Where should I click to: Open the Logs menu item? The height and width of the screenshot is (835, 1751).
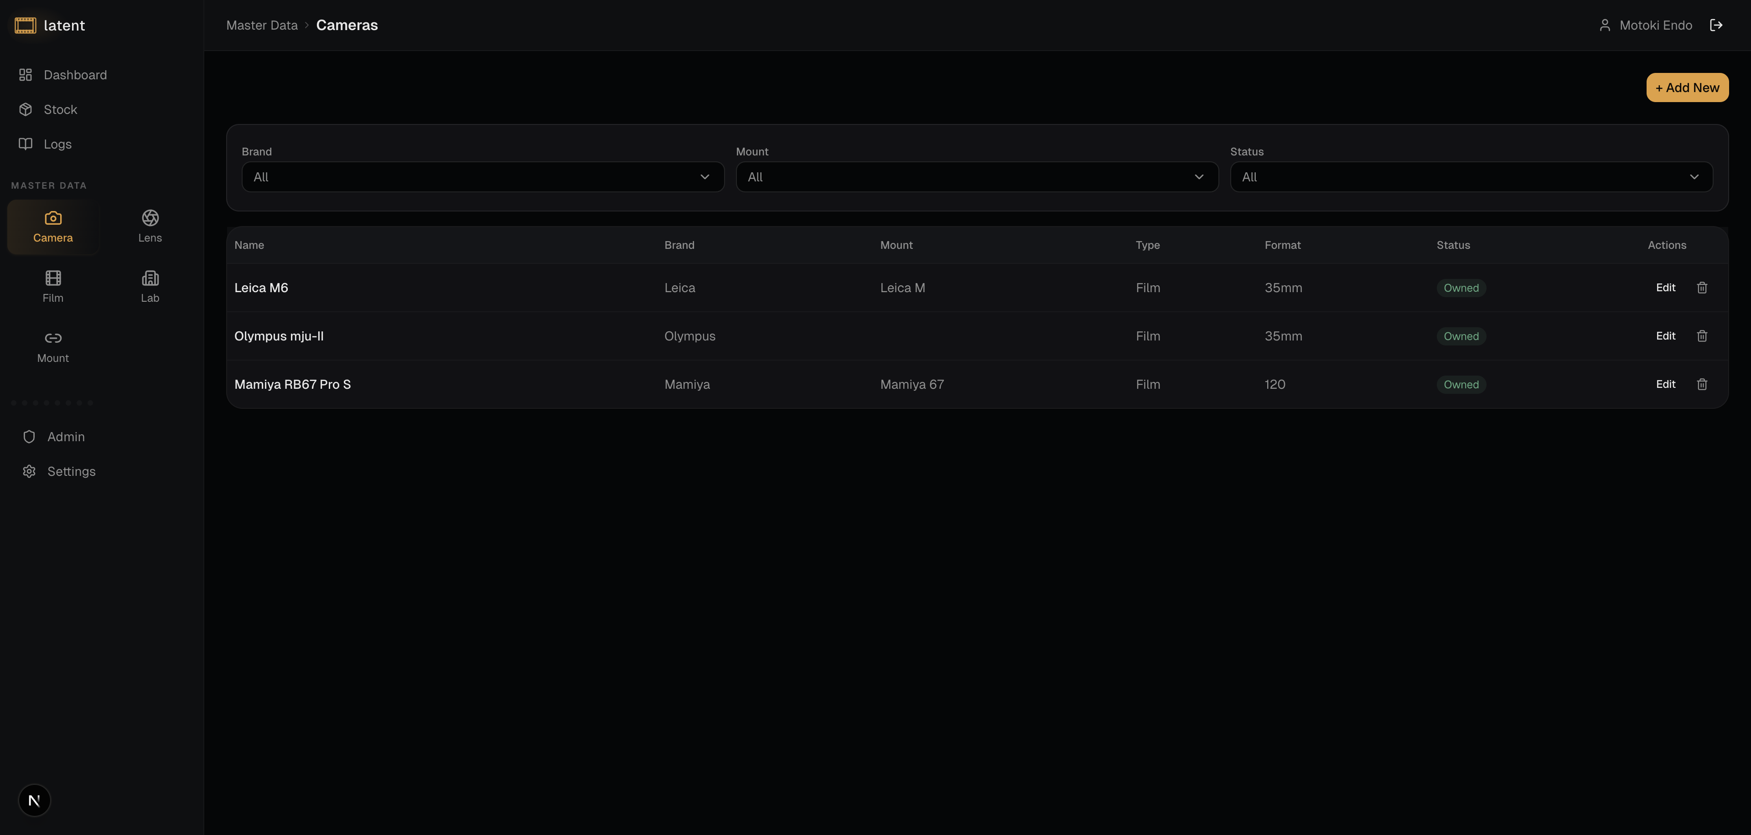(x=57, y=144)
